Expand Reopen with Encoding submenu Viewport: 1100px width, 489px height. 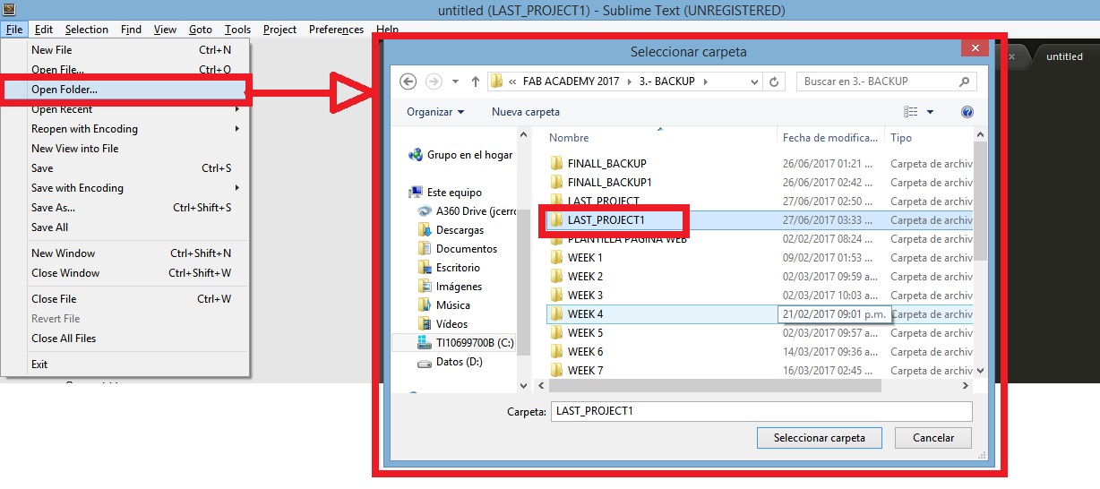click(x=125, y=129)
